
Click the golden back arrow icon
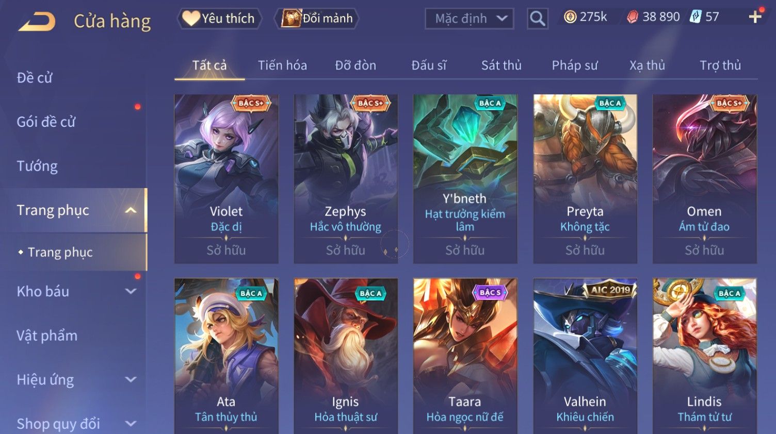37,22
